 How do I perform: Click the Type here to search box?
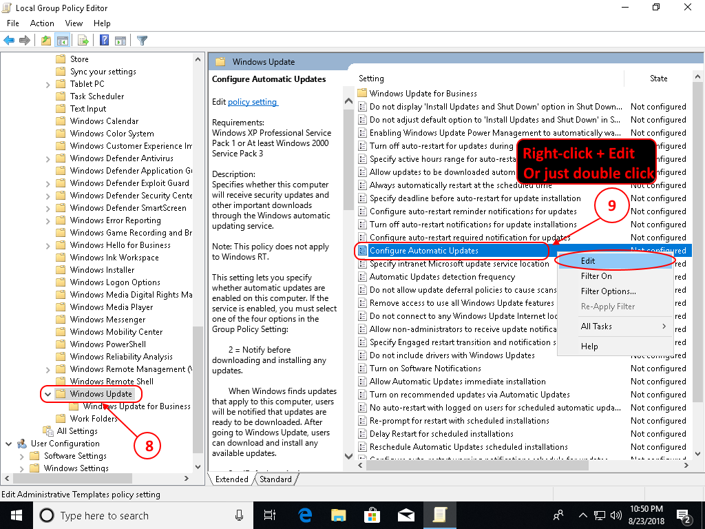pyautogui.click(x=143, y=515)
